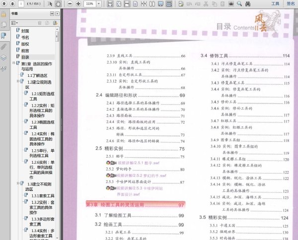Viewport: 298px width, 240px height.
Task: Collapse bookmarks panel with double-arrow button
Action: tap(52, 13)
